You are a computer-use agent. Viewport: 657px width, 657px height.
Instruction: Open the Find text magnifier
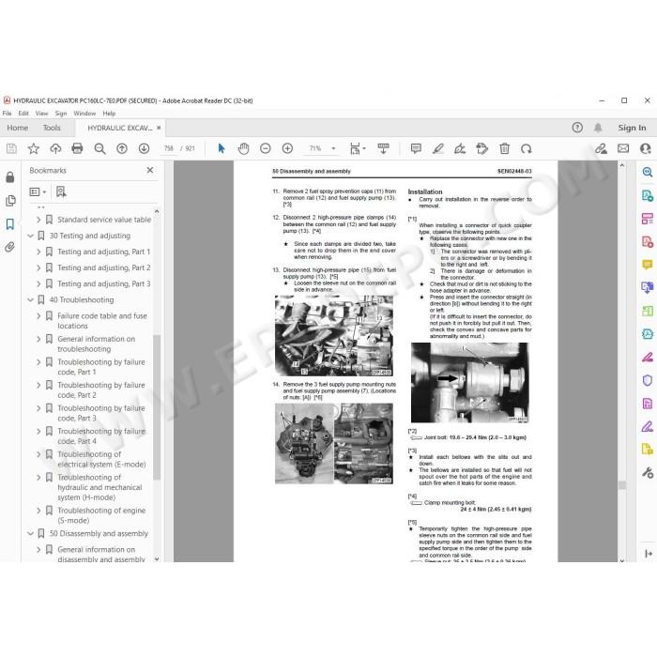coord(99,148)
